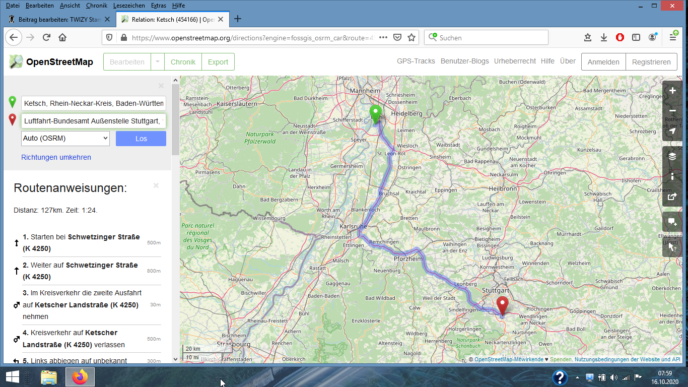Share the map via share icon
The image size is (688, 387).
point(672,197)
